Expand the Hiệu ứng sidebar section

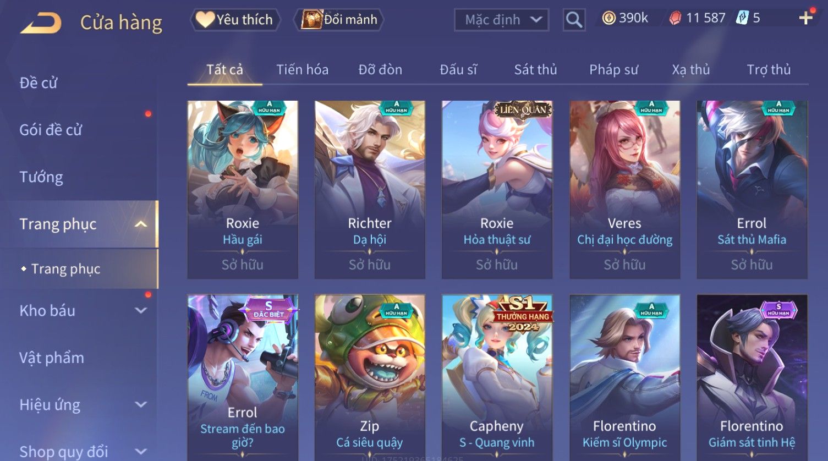tap(141, 405)
